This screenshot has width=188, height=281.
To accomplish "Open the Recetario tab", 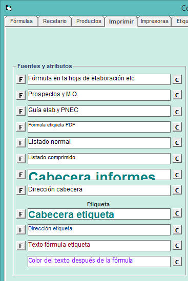I will point(55,21).
